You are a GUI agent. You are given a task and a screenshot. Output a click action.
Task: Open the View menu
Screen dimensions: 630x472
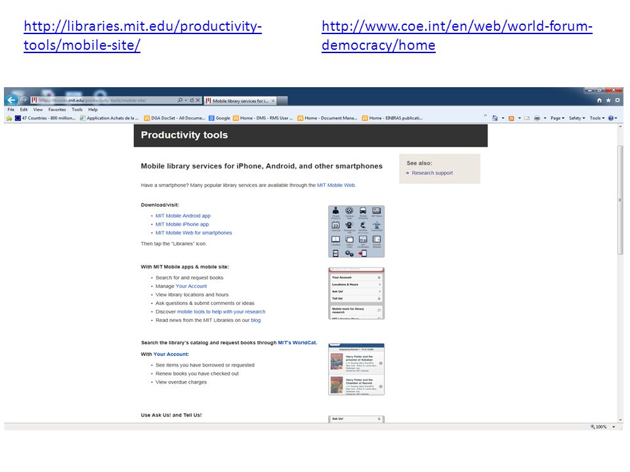[x=38, y=109]
